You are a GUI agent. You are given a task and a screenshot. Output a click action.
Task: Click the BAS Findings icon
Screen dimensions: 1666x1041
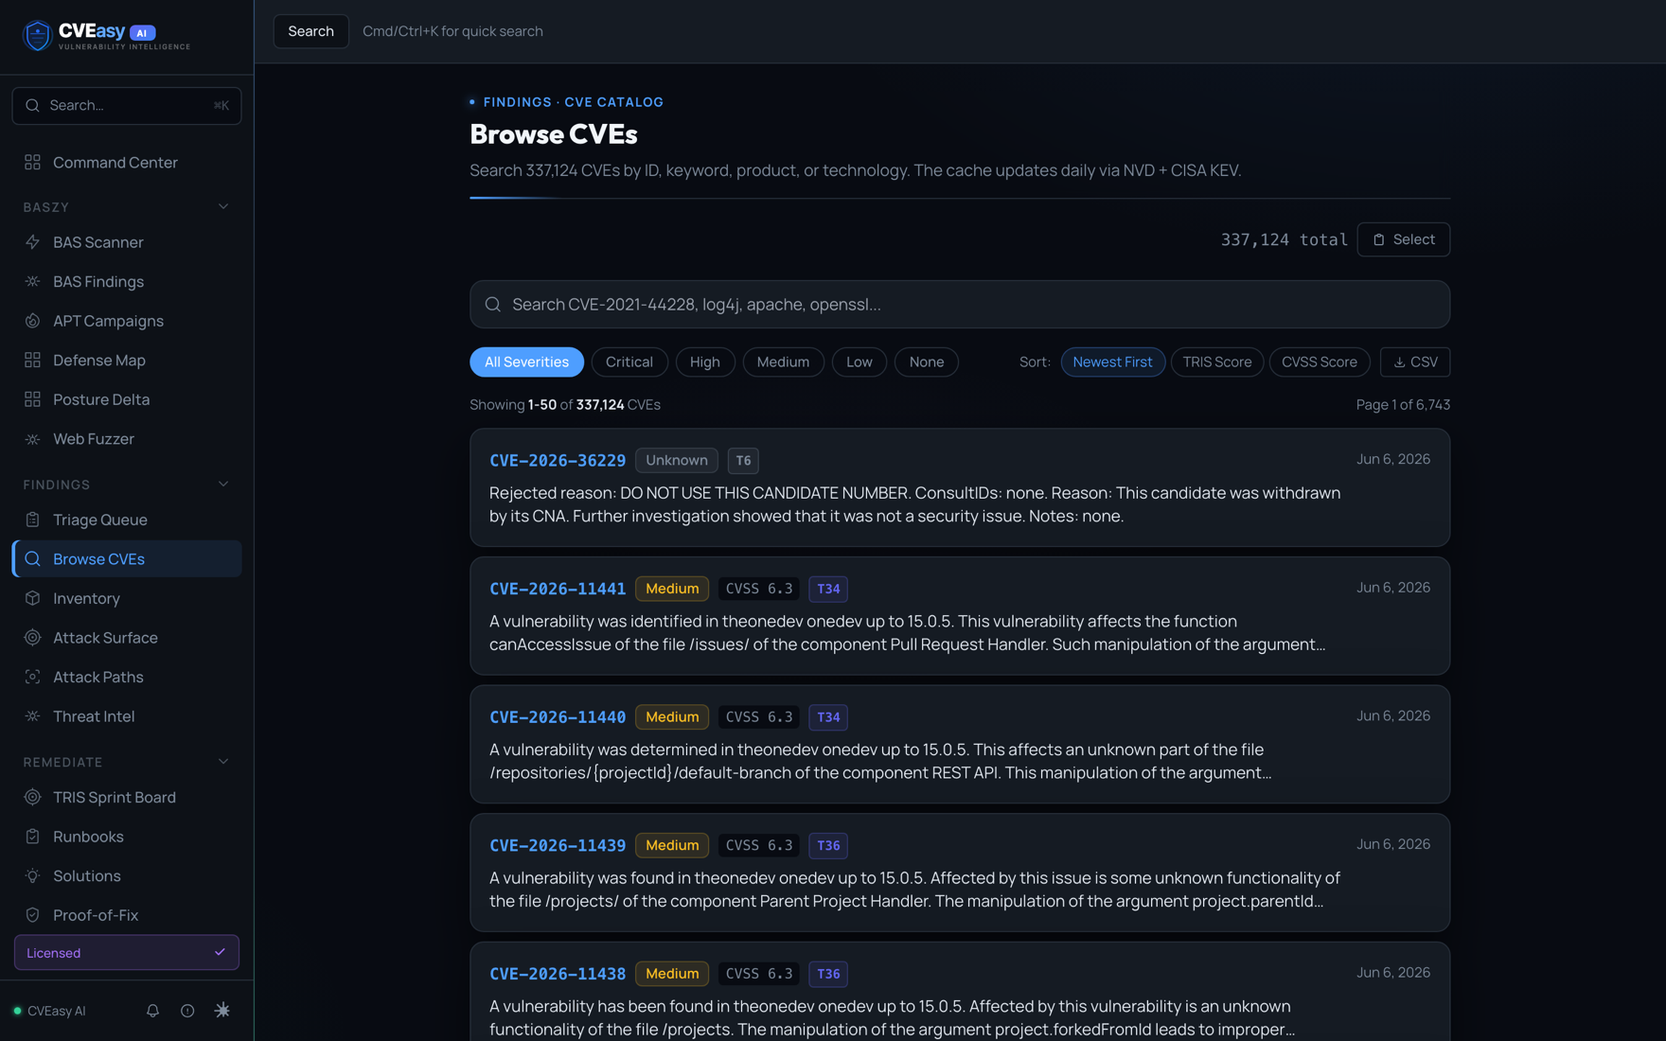point(32,282)
